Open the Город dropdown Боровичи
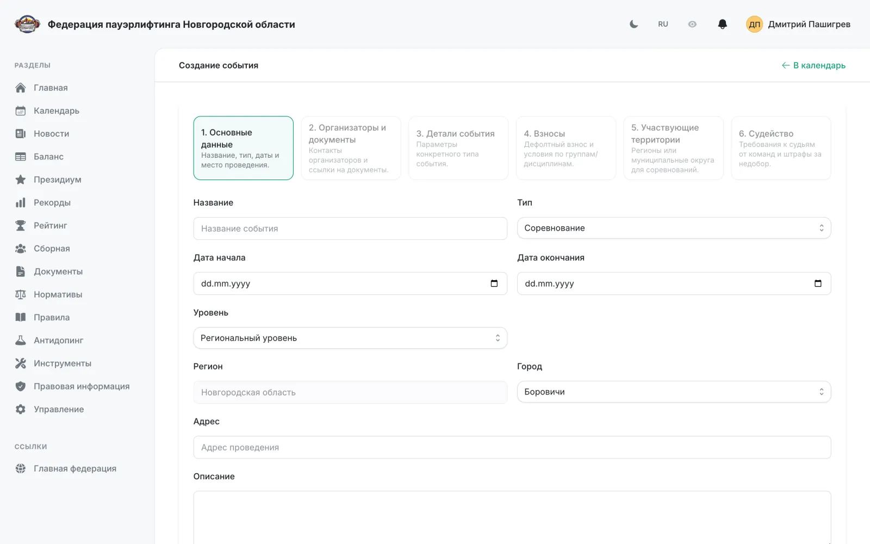 (674, 392)
